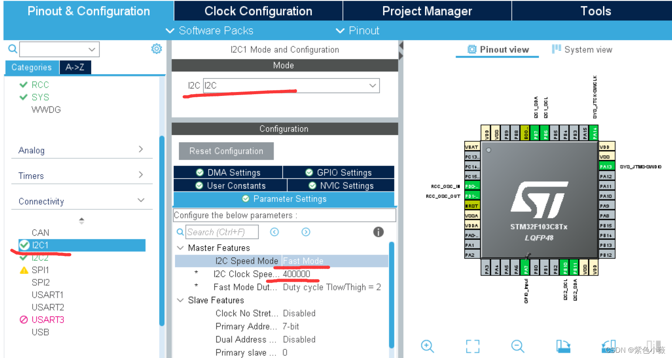Select the Pinout & Configuration tab
The image size is (672, 358).
(89, 11)
